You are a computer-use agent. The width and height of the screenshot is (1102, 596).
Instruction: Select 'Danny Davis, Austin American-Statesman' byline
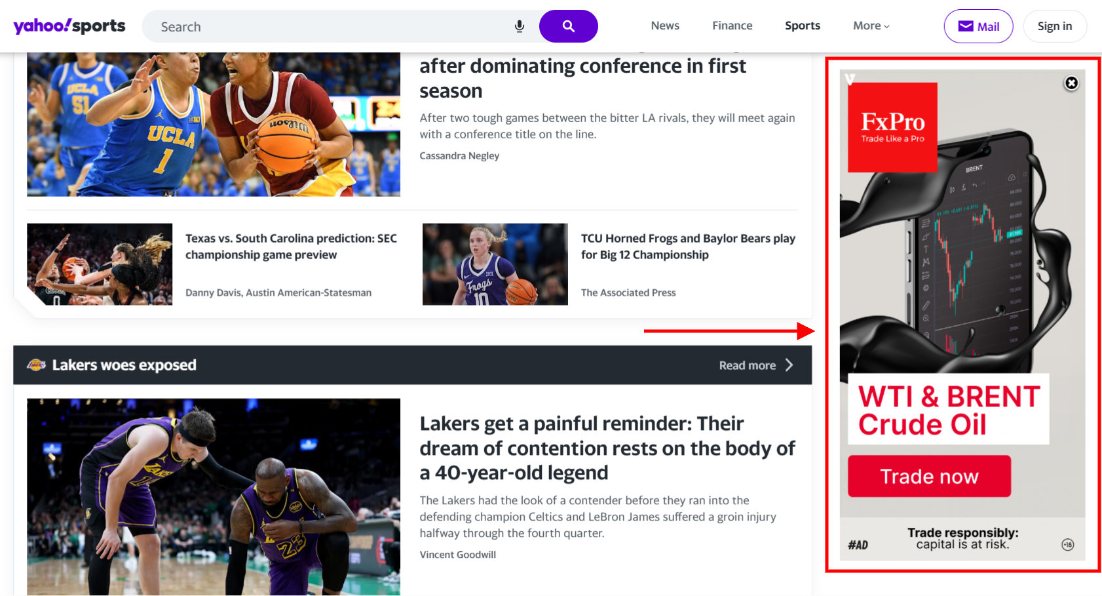click(x=278, y=292)
